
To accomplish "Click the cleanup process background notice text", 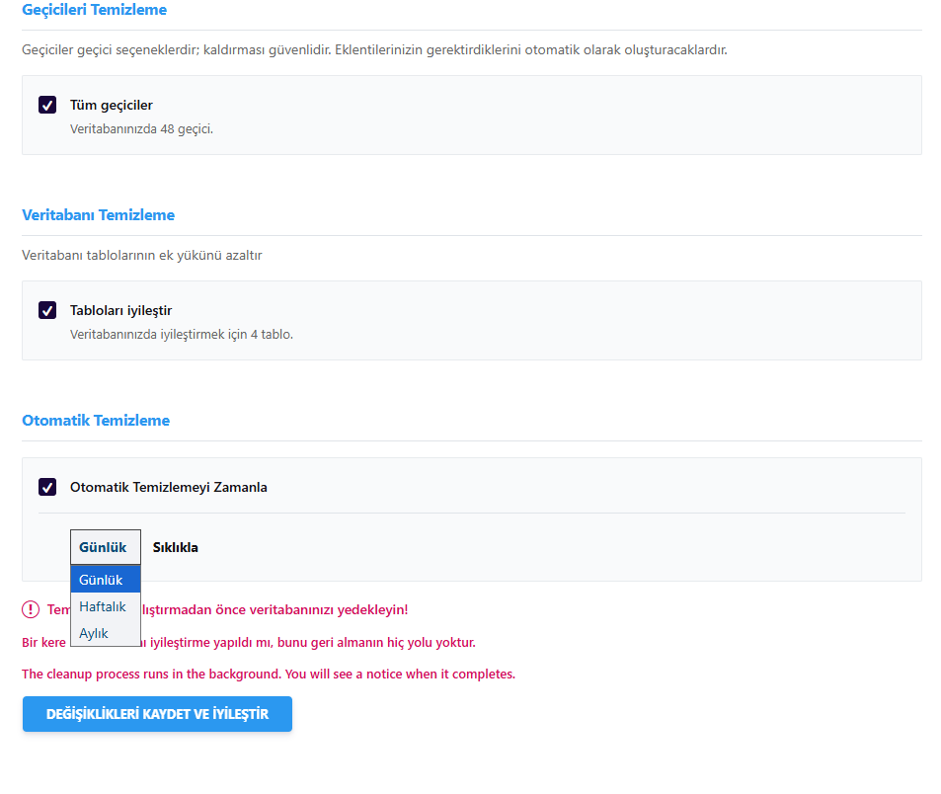I will [268, 675].
